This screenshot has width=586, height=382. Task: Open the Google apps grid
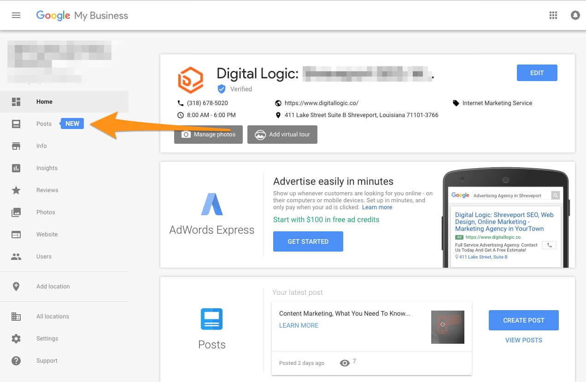point(553,15)
